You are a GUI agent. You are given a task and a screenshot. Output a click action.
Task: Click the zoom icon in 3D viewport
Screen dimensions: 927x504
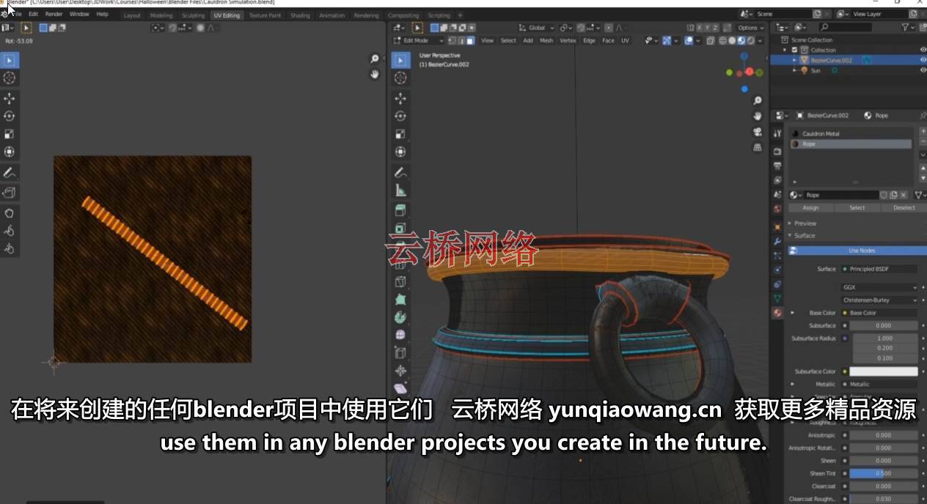coord(758,100)
